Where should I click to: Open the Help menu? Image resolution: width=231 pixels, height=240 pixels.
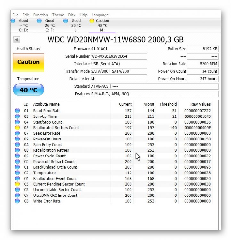[84, 15]
